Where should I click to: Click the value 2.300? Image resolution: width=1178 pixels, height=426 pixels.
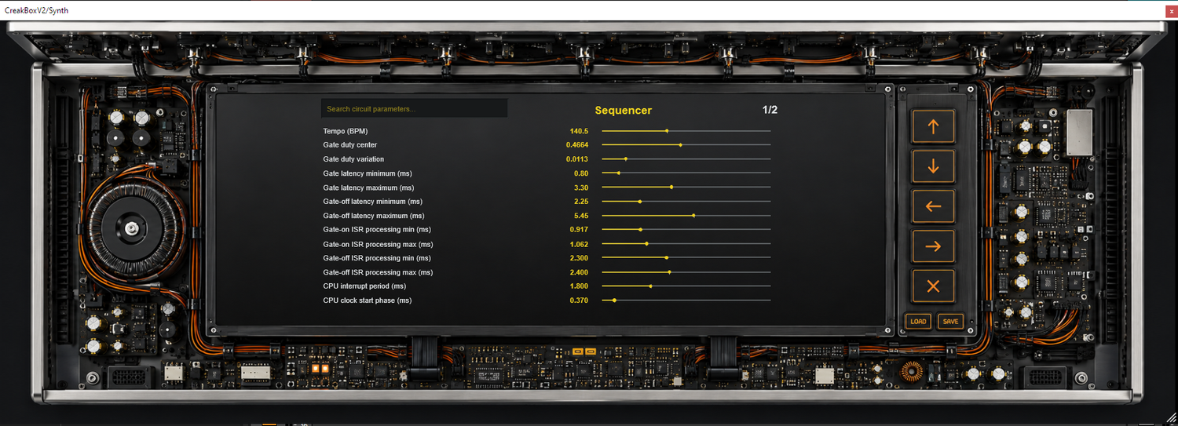(579, 258)
